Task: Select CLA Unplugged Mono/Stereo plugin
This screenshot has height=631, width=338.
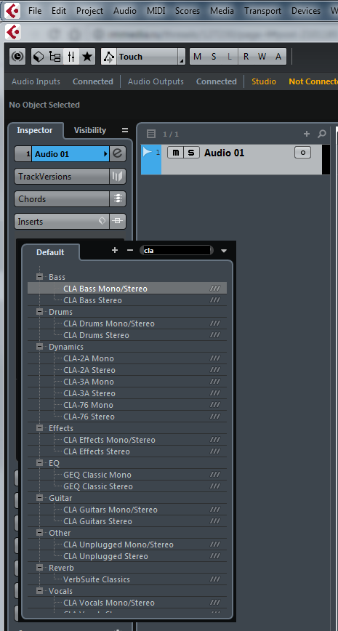Action: [x=127, y=544]
